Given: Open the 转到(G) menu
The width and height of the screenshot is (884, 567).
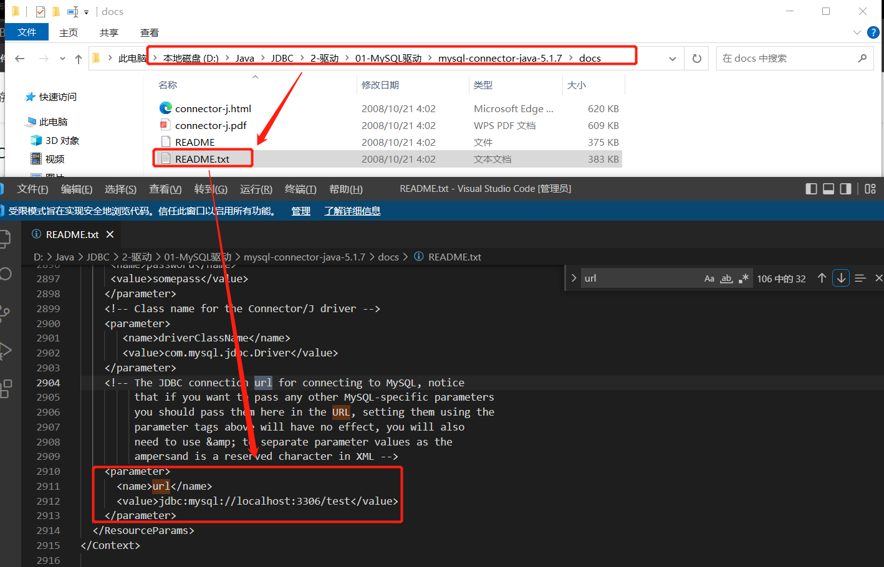Looking at the screenshot, I should pyautogui.click(x=211, y=189).
